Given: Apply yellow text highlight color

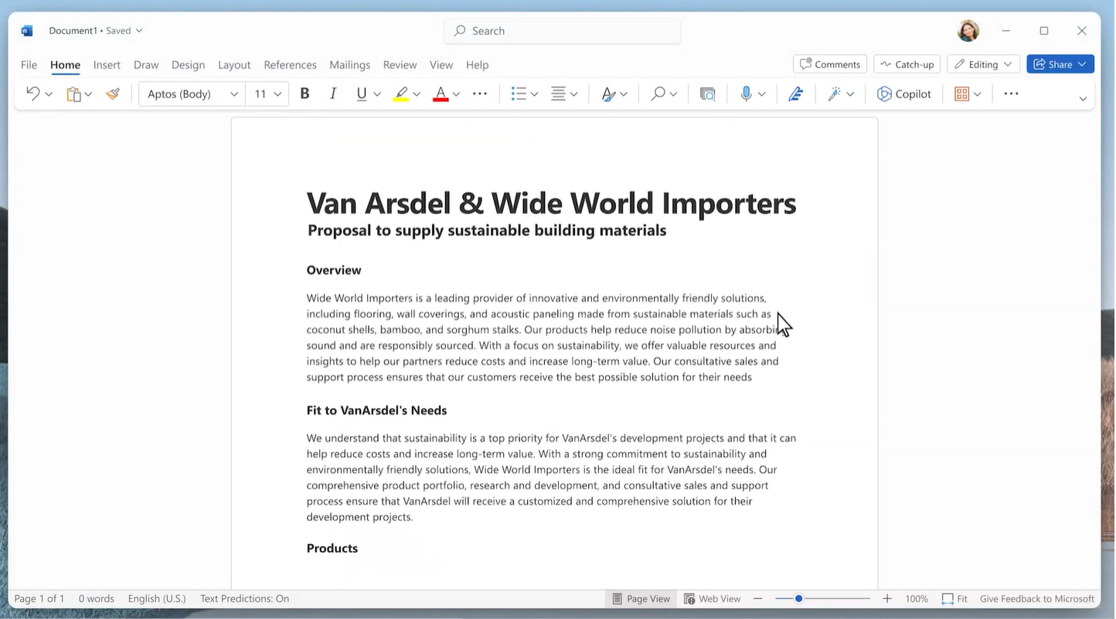Looking at the screenshot, I should tap(400, 94).
